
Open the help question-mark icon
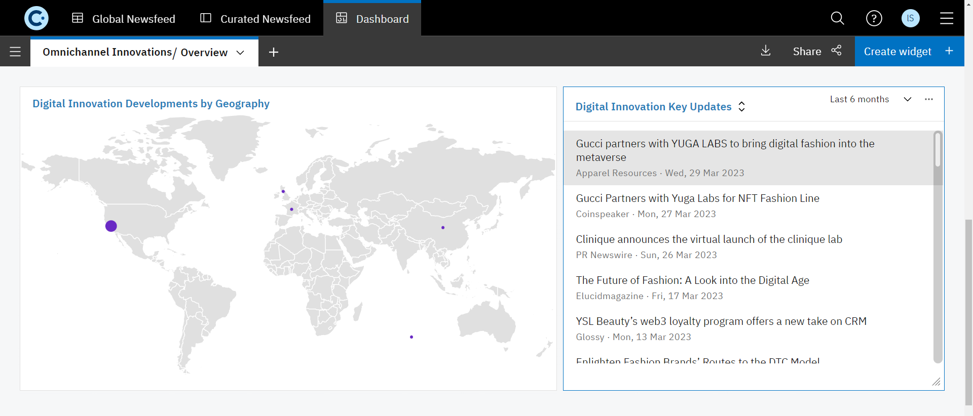[874, 19]
